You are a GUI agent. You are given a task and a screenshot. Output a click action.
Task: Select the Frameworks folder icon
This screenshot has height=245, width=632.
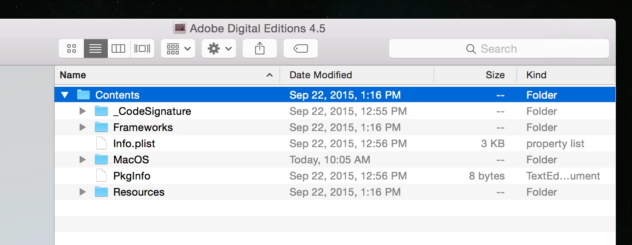coord(101,127)
